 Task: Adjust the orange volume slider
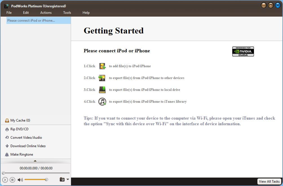(x=36, y=180)
